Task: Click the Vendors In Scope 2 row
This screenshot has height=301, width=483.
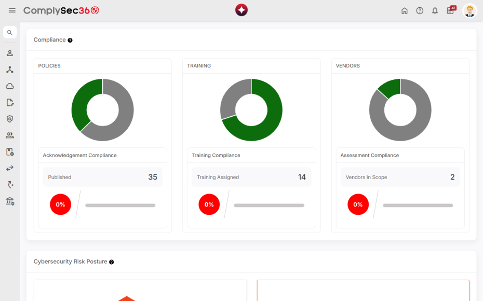Action: (x=400, y=177)
